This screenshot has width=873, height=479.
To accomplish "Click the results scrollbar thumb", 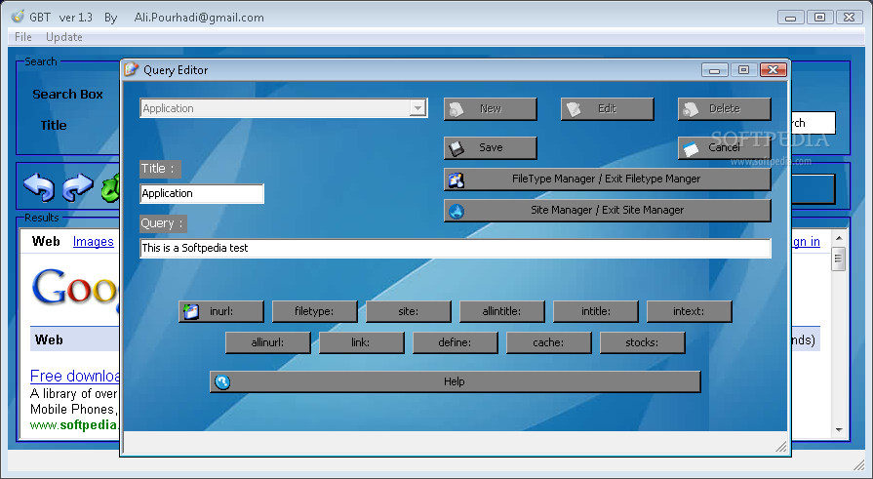I will [x=839, y=259].
